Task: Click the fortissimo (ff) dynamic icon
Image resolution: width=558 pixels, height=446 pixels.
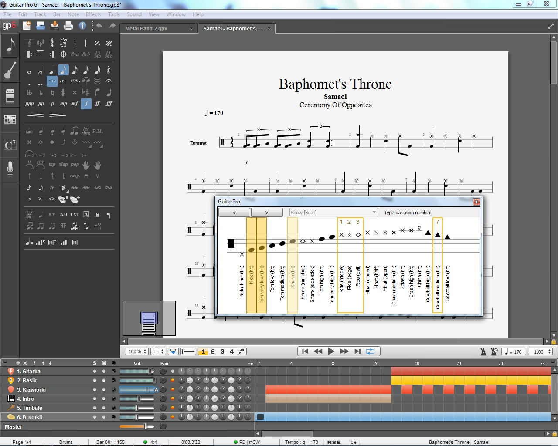Action: (97, 104)
